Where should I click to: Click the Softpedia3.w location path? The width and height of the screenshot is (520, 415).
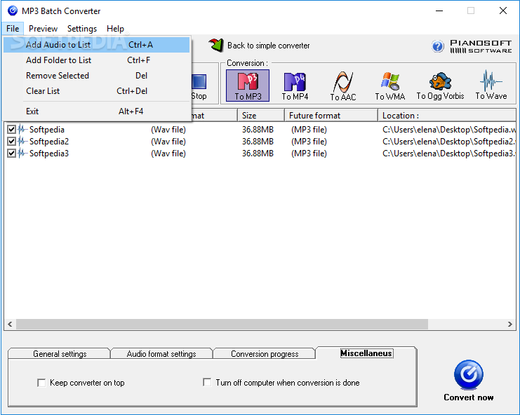[x=449, y=154]
